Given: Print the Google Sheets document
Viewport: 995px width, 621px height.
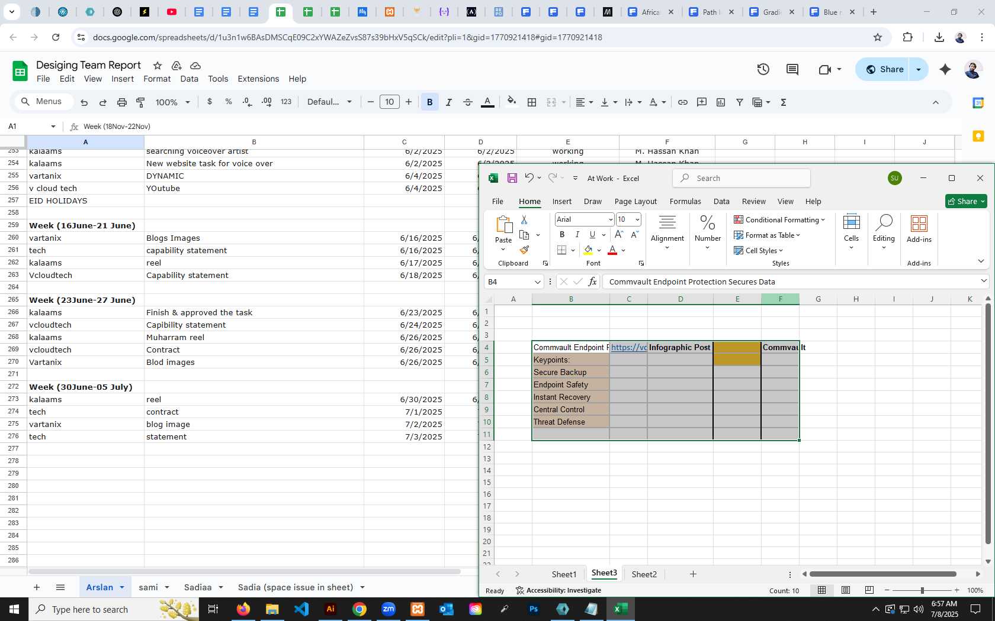Looking at the screenshot, I should point(122,102).
